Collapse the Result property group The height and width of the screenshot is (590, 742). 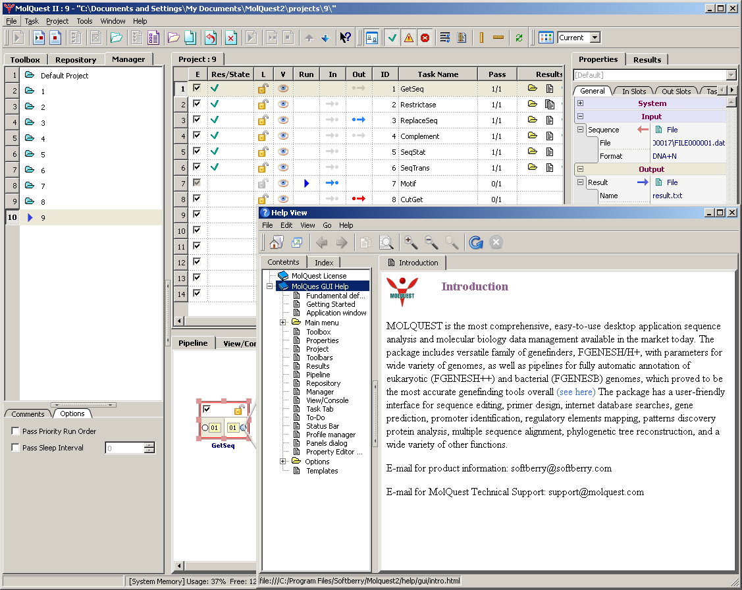[x=580, y=182]
